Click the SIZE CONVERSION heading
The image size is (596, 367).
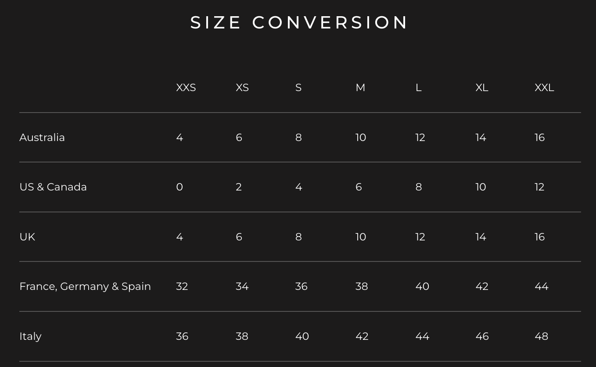coord(299,23)
